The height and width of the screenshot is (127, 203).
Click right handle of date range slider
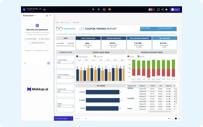tap(74, 46)
